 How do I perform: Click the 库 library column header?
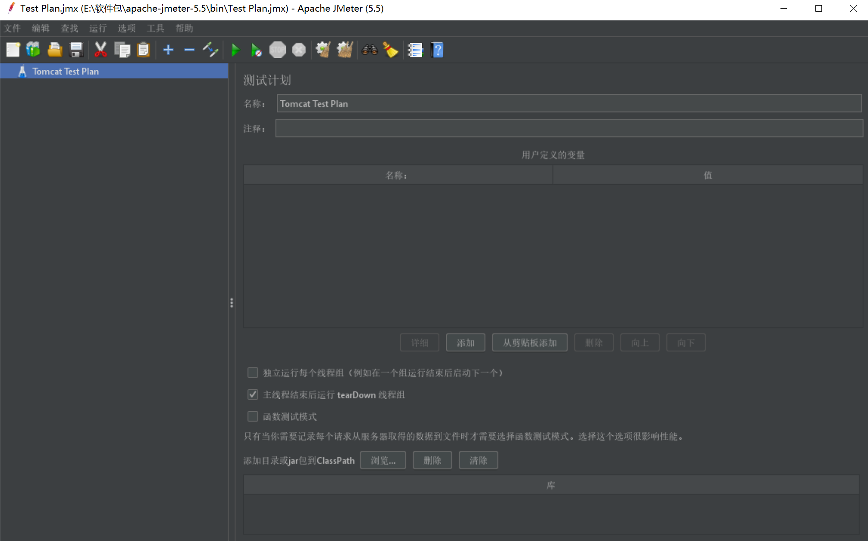point(551,485)
